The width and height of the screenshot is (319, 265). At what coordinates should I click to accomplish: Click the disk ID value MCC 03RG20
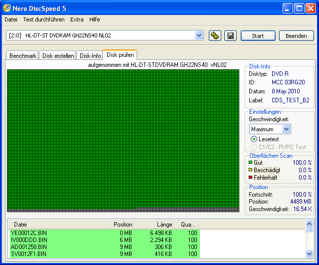pyautogui.click(x=288, y=82)
